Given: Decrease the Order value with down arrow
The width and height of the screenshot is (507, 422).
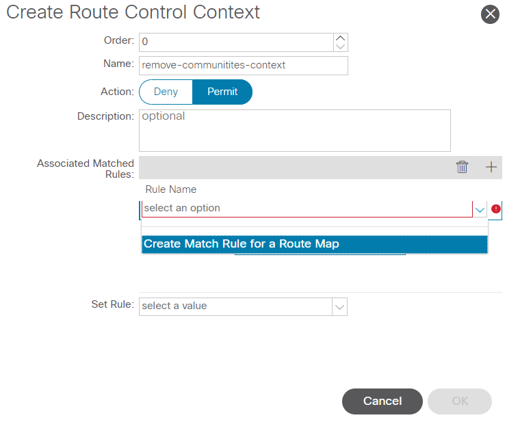Looking at the screenshot, I should point(340,47).
